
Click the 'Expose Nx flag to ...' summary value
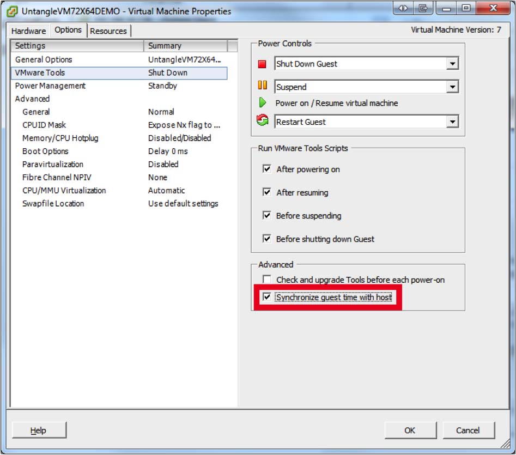pyautogui.click(x=184, y=125)
